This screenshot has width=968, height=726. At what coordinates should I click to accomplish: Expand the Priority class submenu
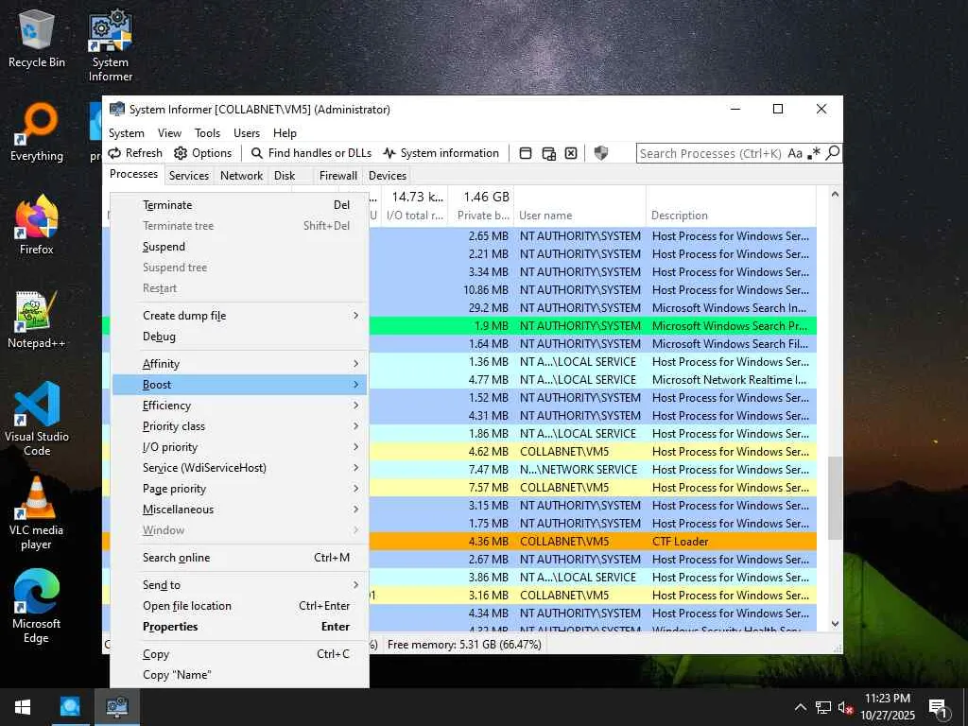click(x=239, y=426)
